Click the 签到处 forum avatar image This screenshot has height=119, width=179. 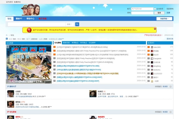click(x=11, y=104)
